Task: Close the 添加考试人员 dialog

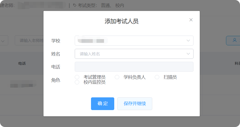Action: [x=191, y=20]
